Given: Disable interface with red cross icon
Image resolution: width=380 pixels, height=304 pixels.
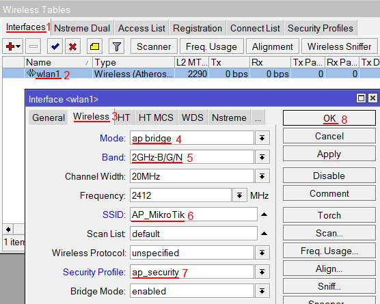Looking at the screenshot, I should (72, 46).
